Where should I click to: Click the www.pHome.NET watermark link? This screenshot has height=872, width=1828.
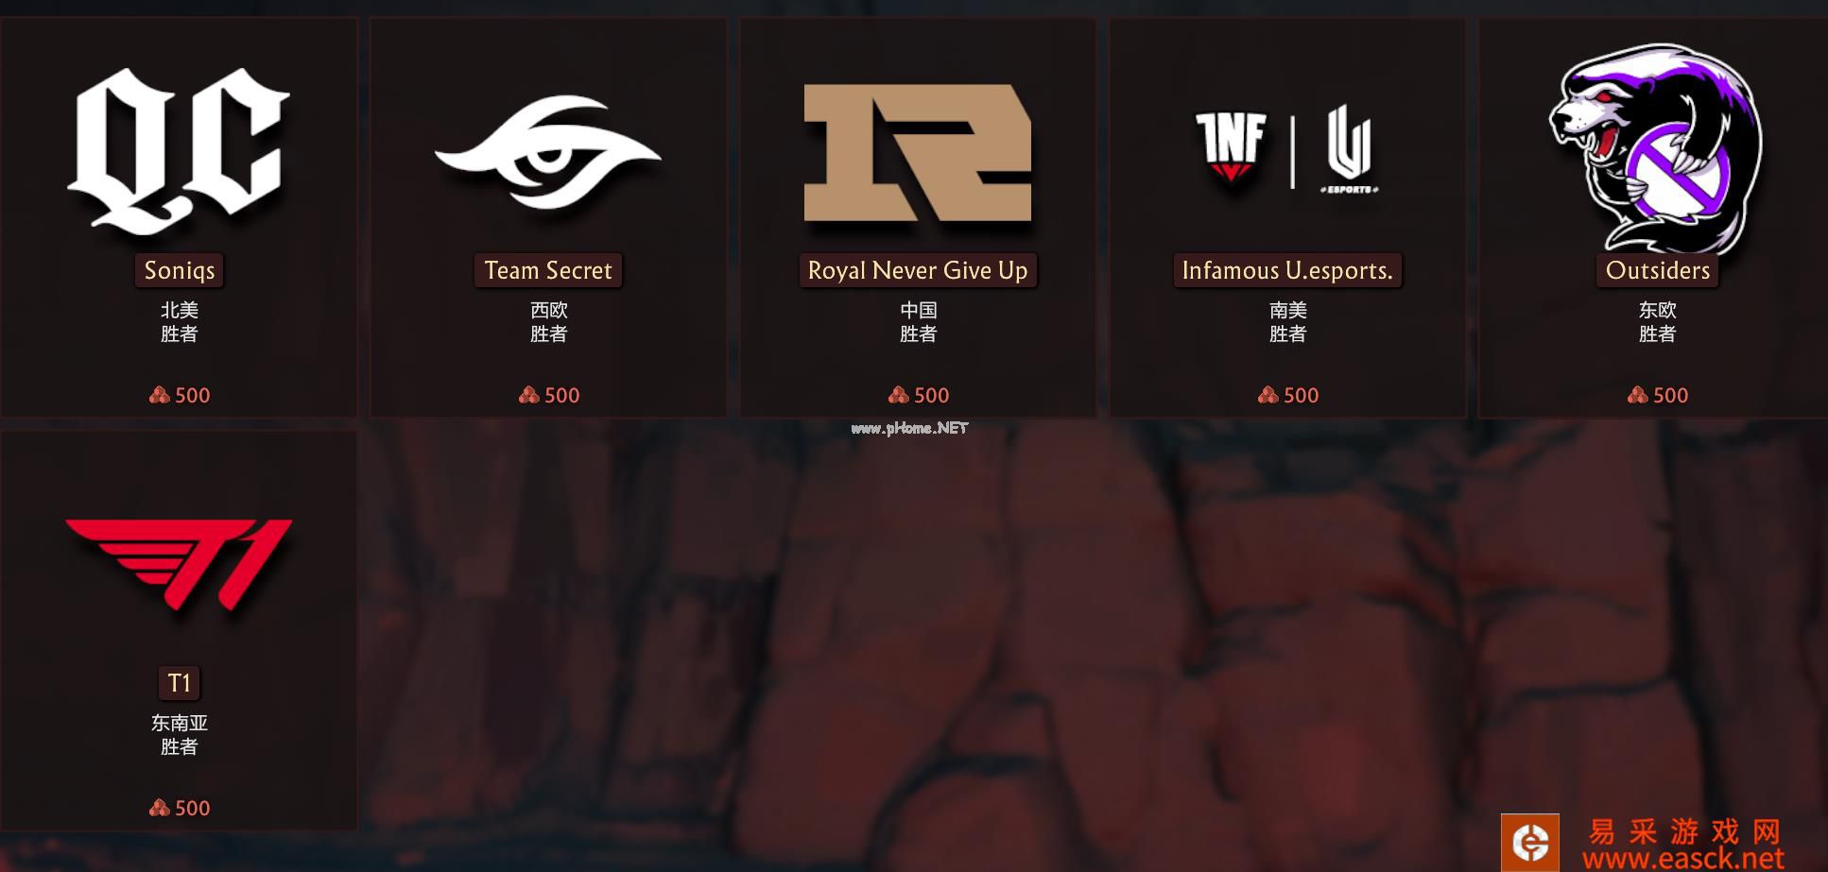point(909,428)
